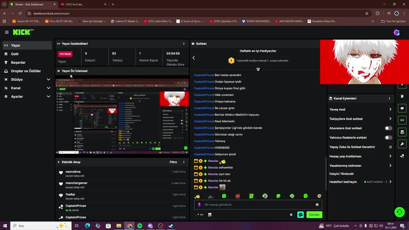409x230 pixels.
Task: Switch to the YouTube browser tab
Action: (84, 4)
